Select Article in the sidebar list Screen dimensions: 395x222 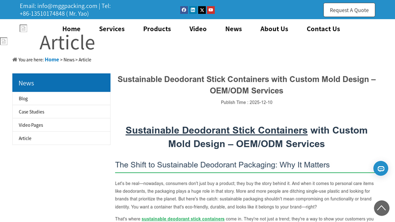[61, 138]
